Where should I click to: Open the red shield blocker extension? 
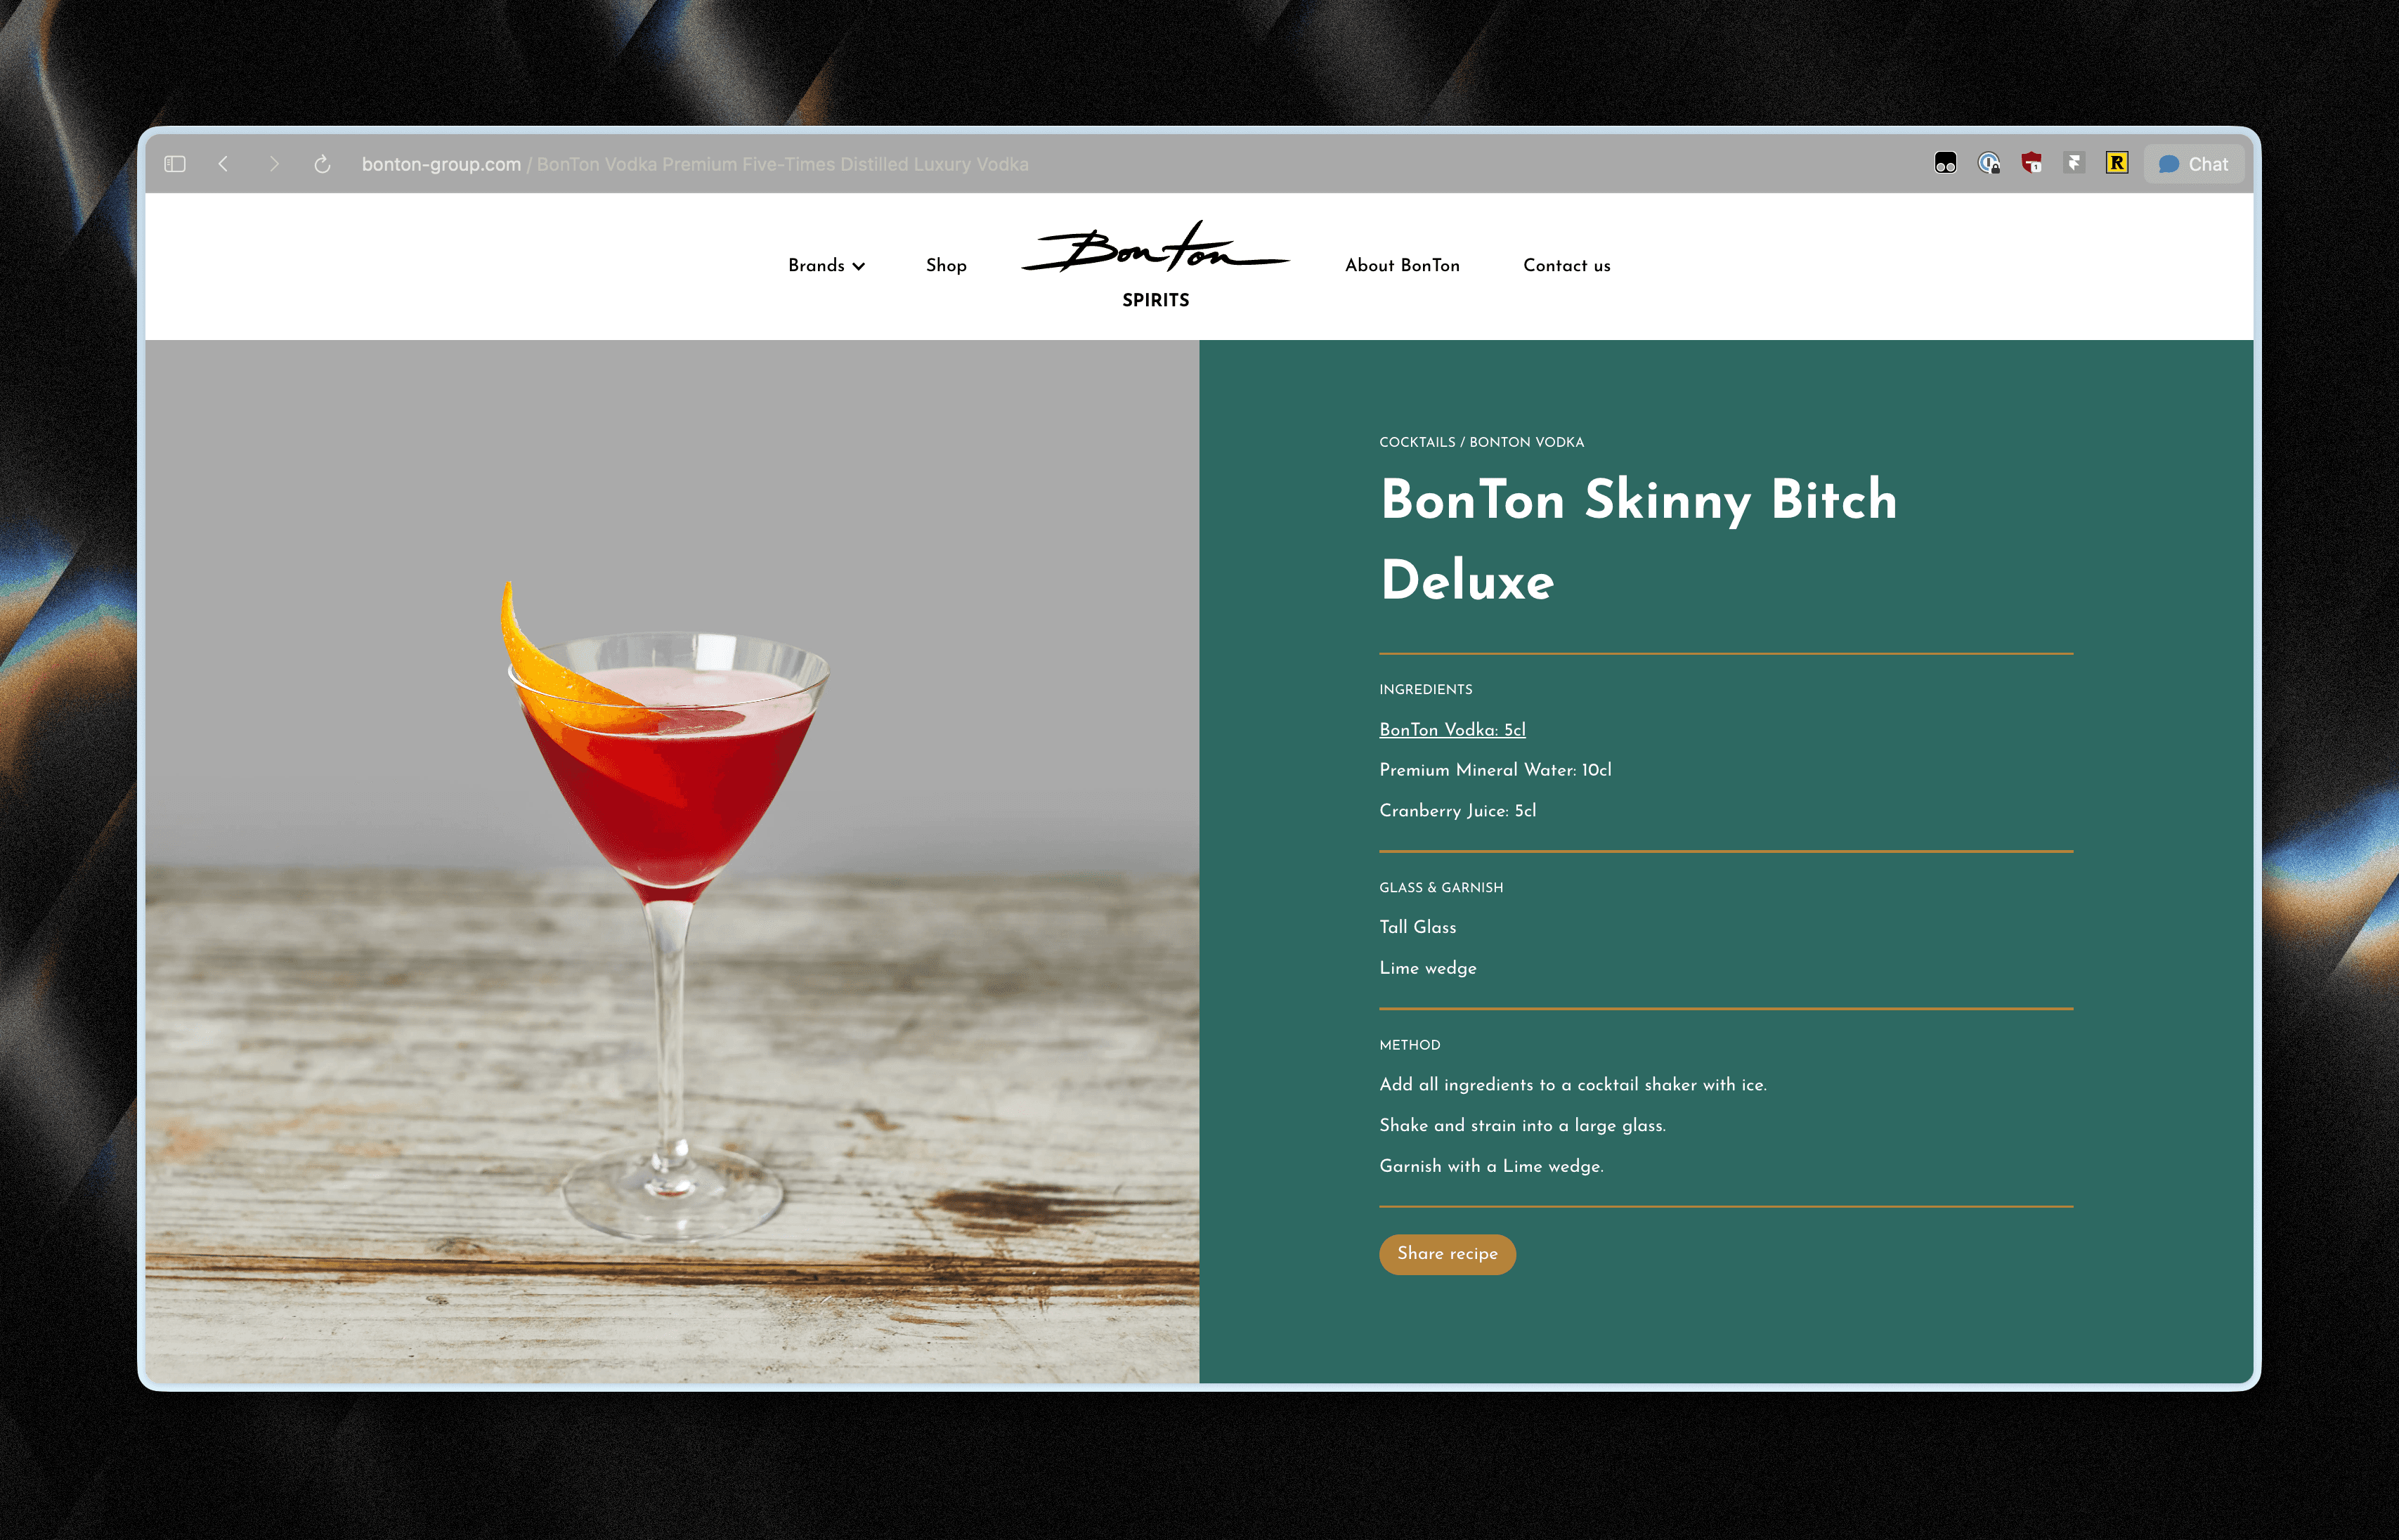pos(2031,163)
